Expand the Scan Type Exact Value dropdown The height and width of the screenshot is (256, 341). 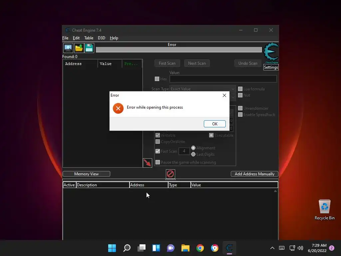(202, 89)
